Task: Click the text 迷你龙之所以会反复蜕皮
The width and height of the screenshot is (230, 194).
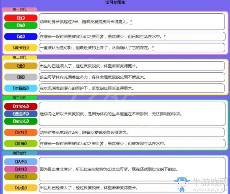Action: [62, 114]
